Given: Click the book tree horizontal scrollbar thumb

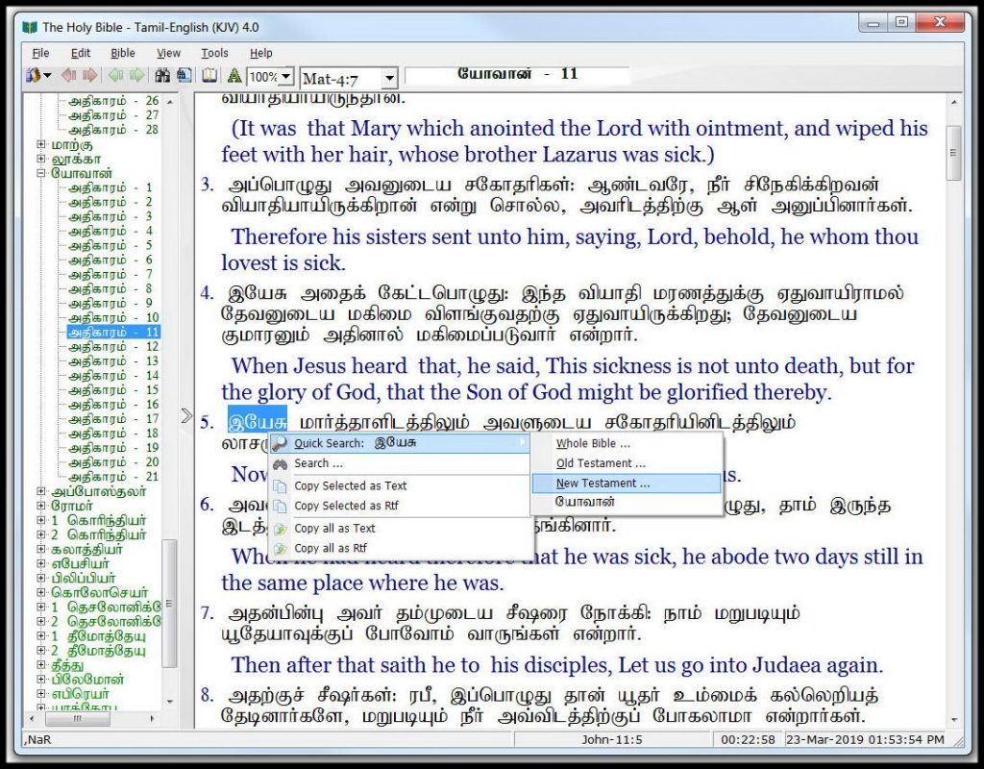Looking at the screenshot, I should pyautogui.click(x=78, y=718).
